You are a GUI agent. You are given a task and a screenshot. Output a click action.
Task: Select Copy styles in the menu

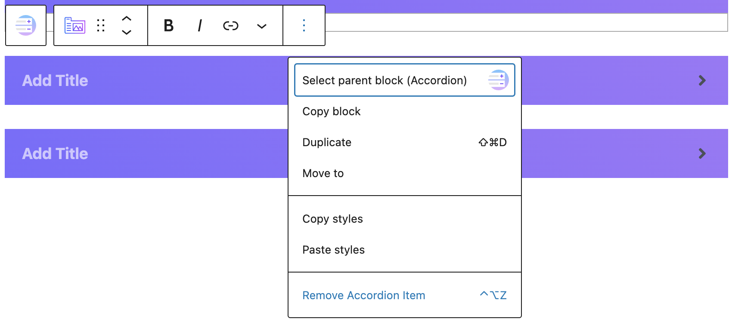[x=405, y=219]
